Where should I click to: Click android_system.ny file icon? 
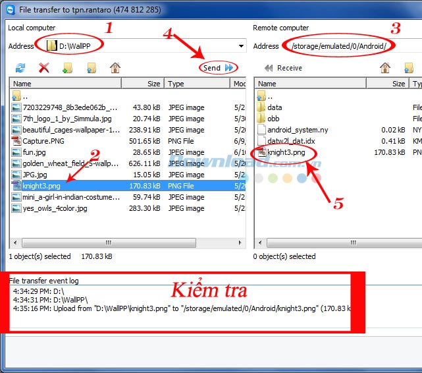tap(261, 130)
